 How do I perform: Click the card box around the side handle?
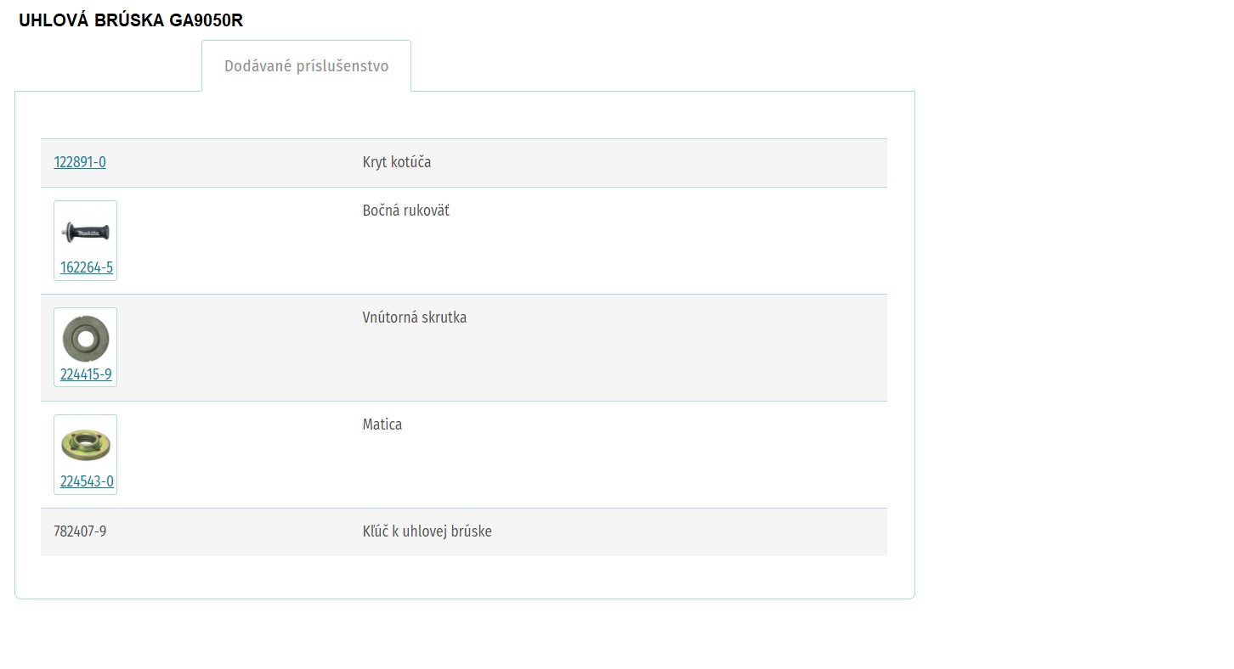click(85, 240)
